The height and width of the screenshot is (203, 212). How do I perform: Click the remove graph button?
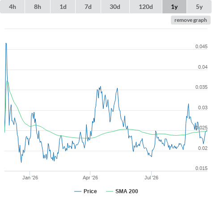191,20
